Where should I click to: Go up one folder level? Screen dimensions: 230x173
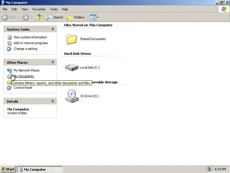click(x=39, y=17)
